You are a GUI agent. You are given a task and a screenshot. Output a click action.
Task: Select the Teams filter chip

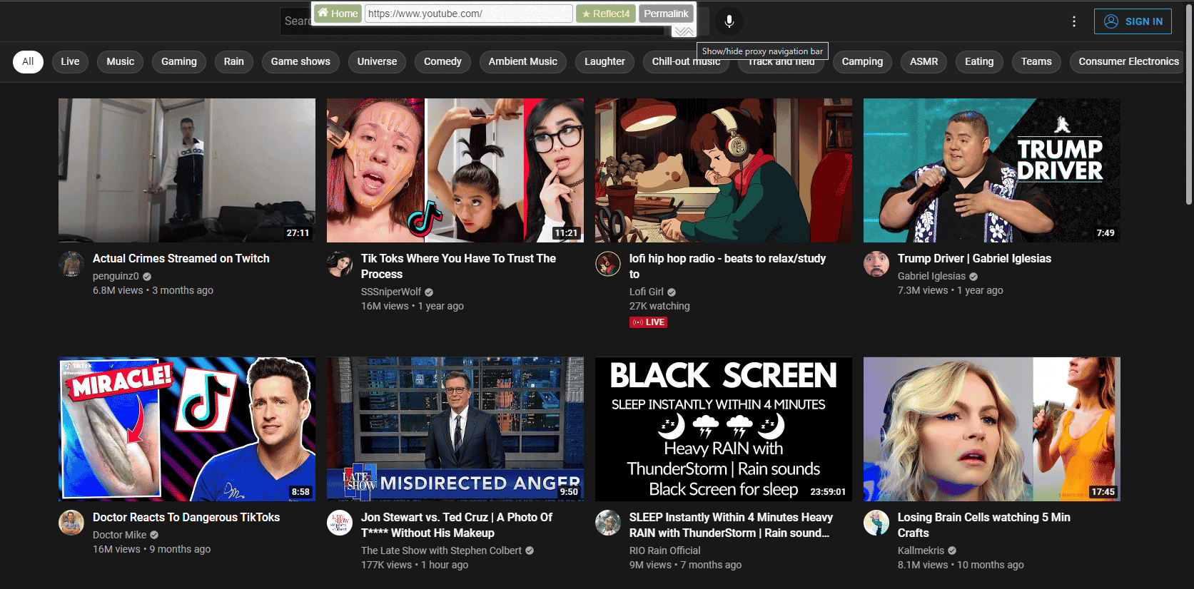coord(1036,61)
